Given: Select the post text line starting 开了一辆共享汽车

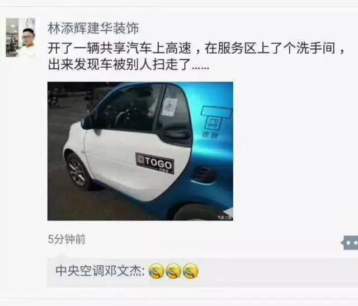Looking at the screenshot, I should tap(196, 48).
